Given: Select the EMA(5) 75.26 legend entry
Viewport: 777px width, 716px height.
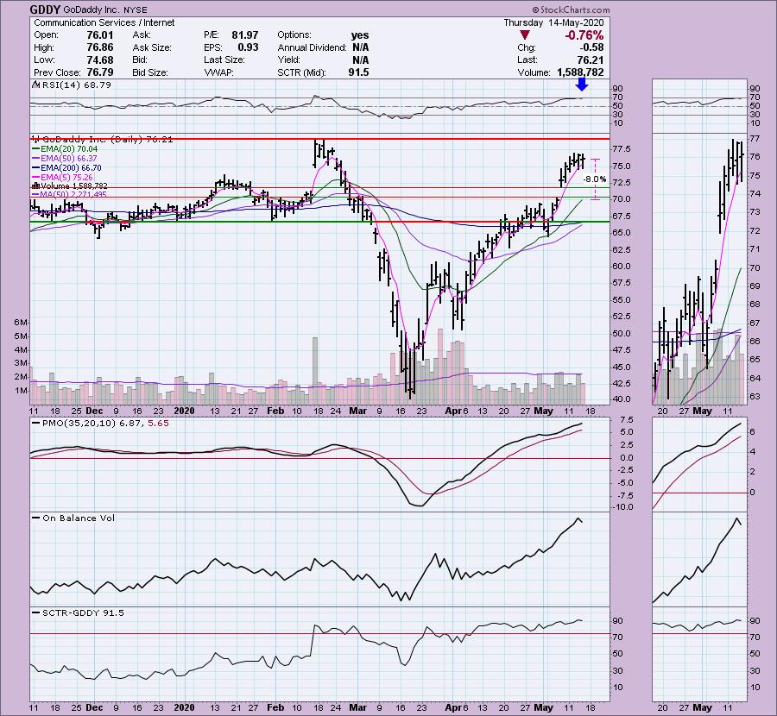Looking at the screenshot, I should [63, 177].
